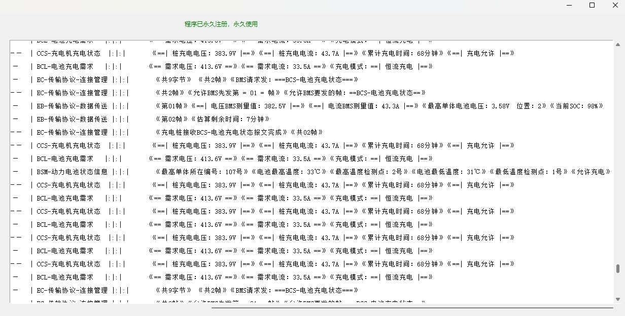Select 充电桩接收BCS-电池充电状态报文完成 message

221,132
